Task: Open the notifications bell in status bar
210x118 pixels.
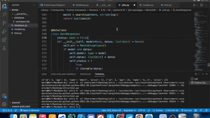Action: pos(206,110)
